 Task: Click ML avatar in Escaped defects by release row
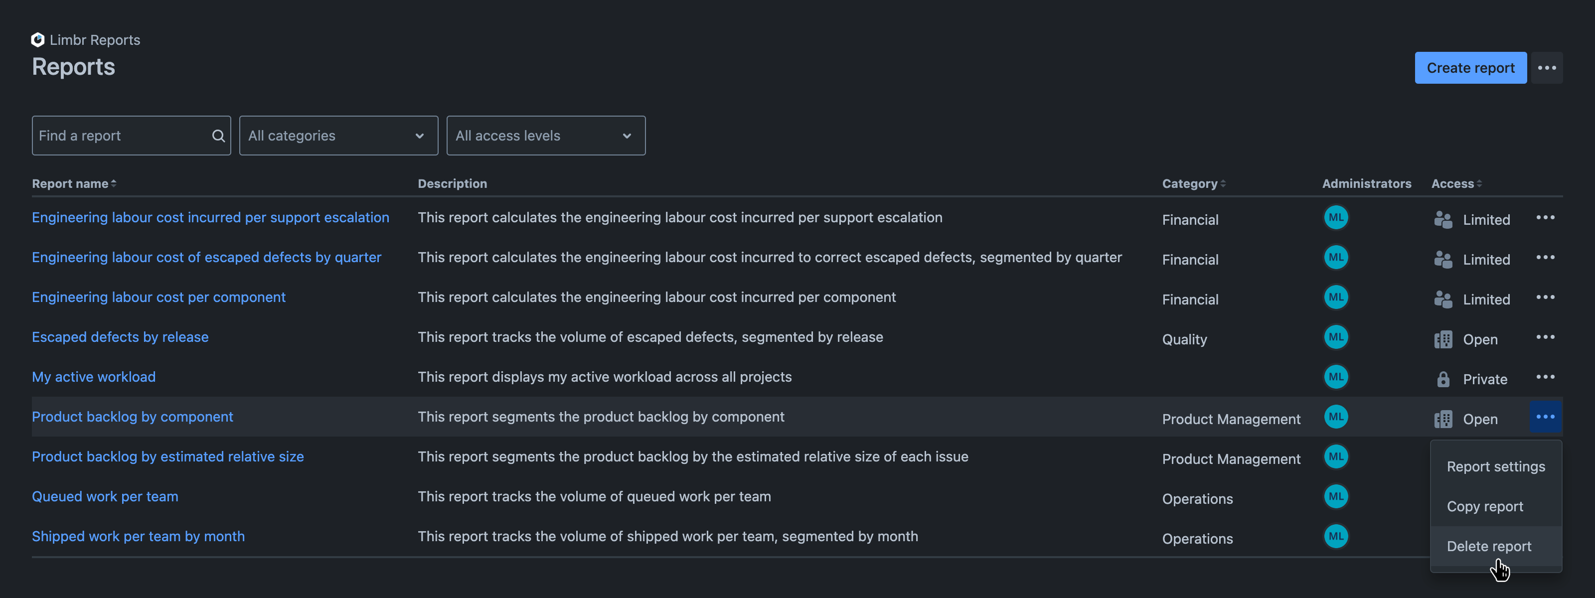point(1336,337)
